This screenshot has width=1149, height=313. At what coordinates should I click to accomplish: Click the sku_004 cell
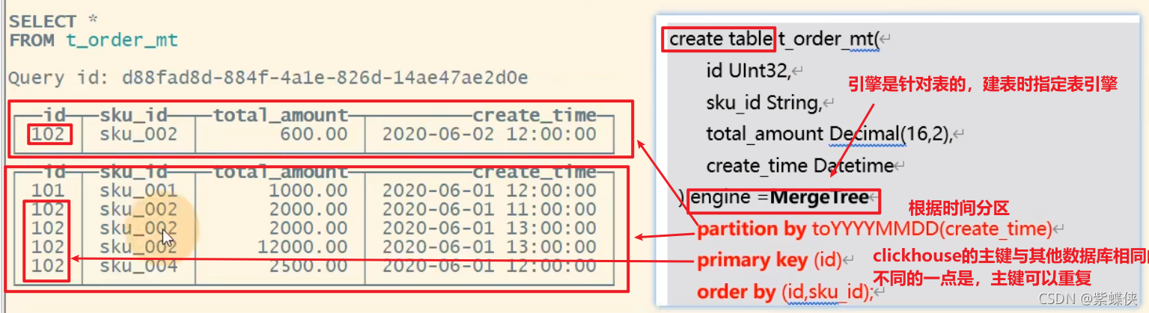click(138, 265)
